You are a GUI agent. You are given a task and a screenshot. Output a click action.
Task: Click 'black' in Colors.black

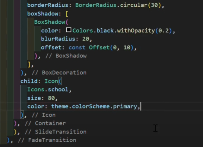105,31
